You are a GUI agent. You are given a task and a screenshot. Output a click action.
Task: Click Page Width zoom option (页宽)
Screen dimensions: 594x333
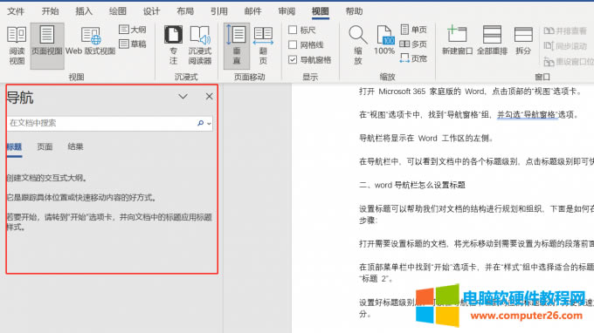413,58
